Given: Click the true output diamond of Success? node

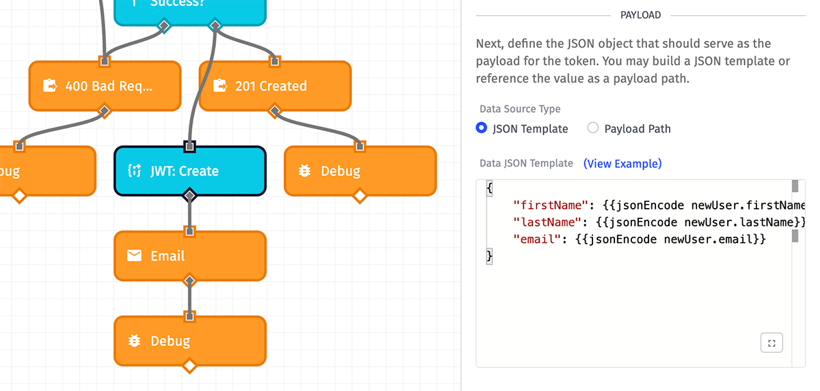Looking at the screenshot, I should [x=215, y=27].
